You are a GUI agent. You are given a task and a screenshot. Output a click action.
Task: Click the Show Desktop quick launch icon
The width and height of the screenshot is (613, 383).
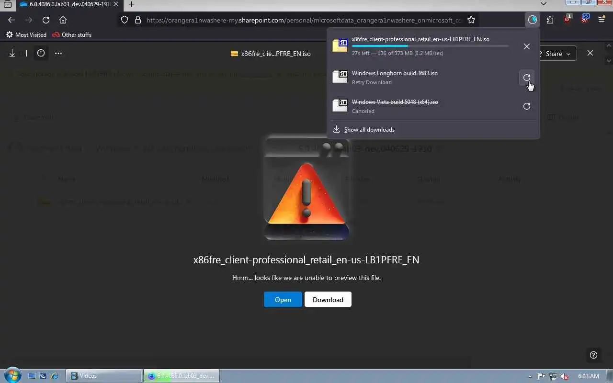click(32, 376)
